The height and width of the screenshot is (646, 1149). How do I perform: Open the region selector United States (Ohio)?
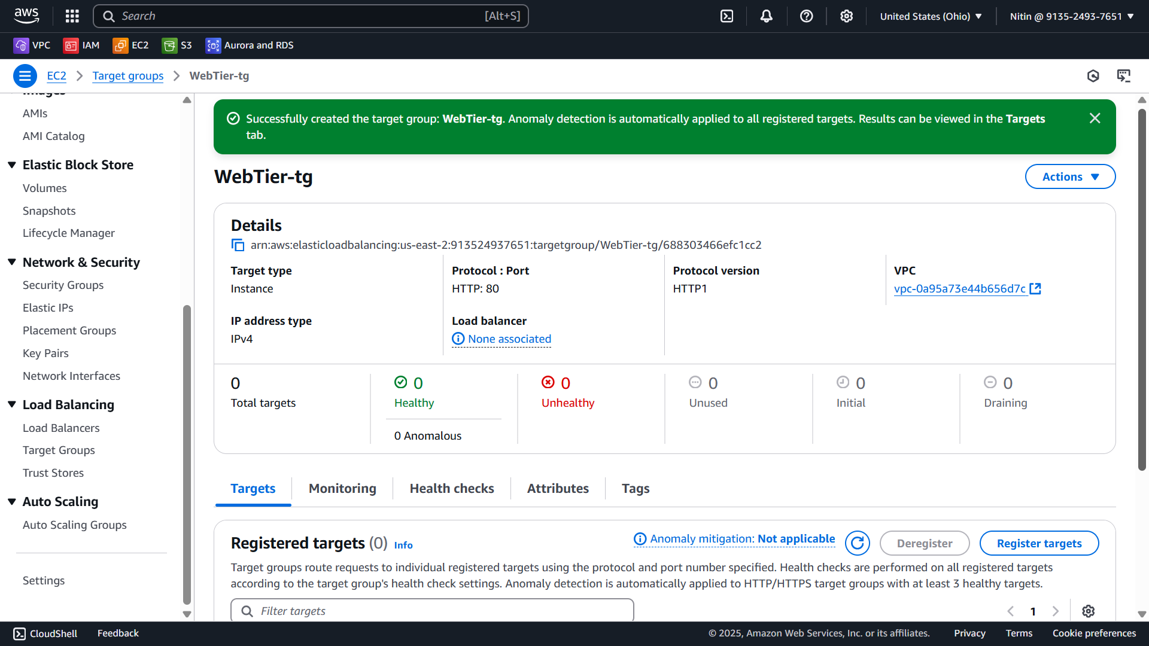(931, 16)
